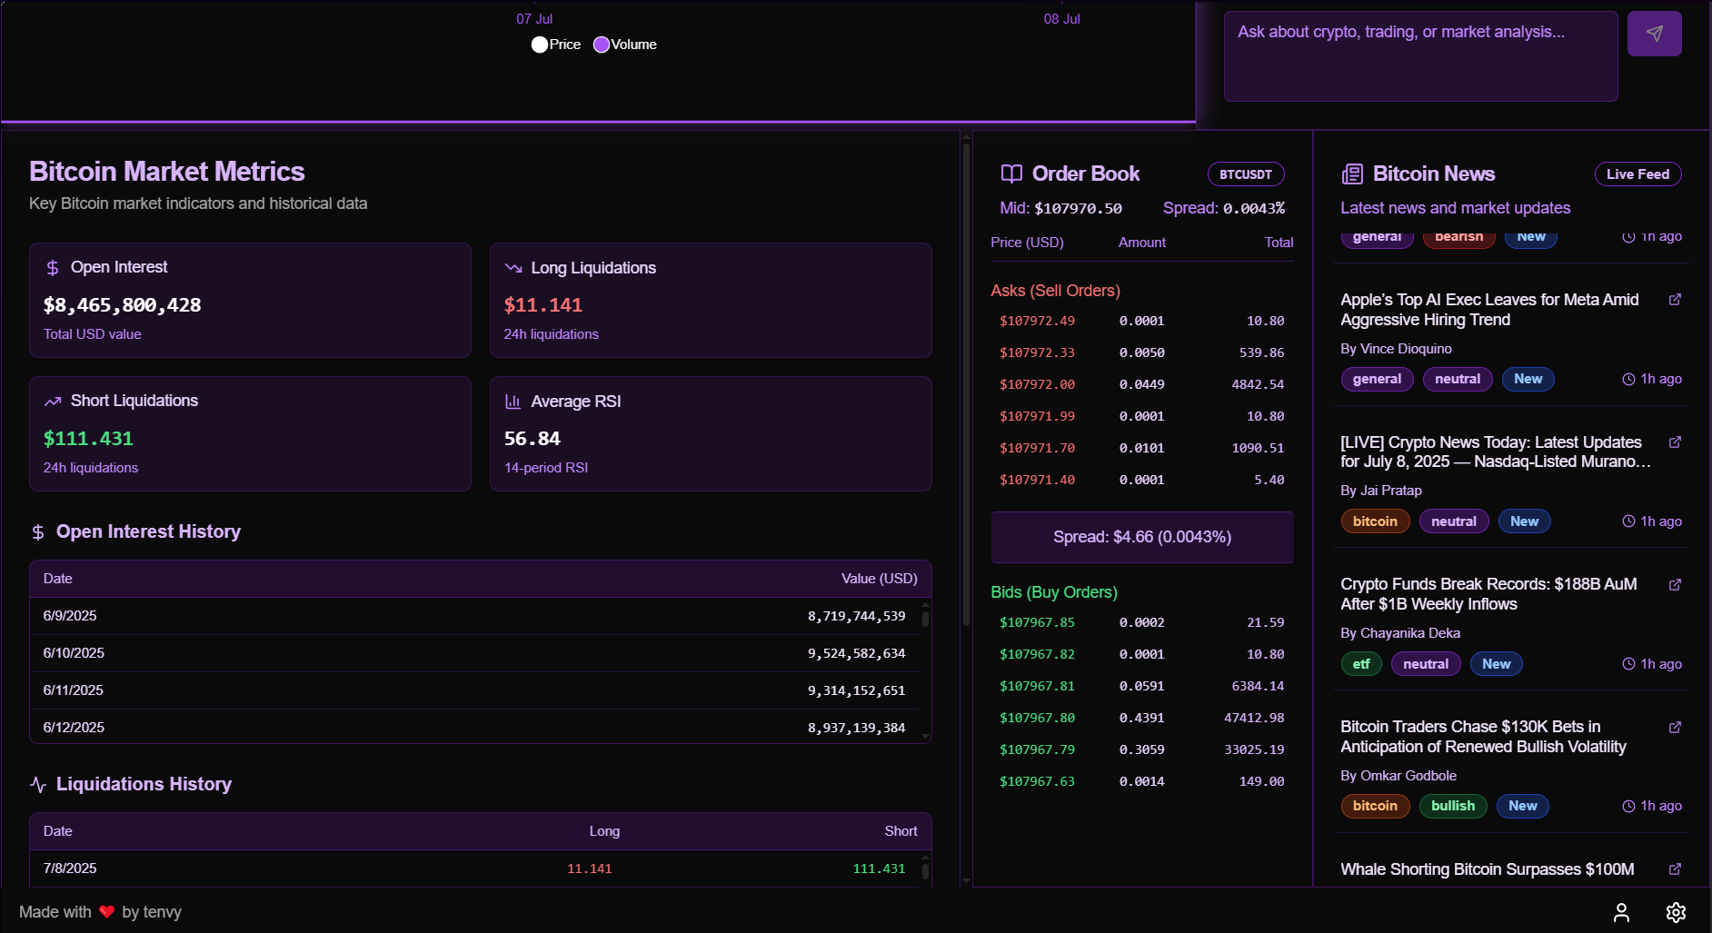Open external link for Crypto Funds Break Records
This screenshot has height=933, width=1712.
click(1675, 584)
